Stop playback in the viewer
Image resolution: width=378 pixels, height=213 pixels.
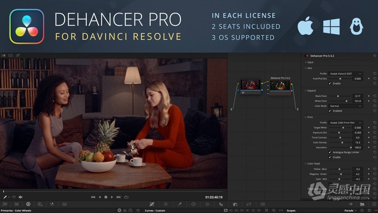pos(106,197)
